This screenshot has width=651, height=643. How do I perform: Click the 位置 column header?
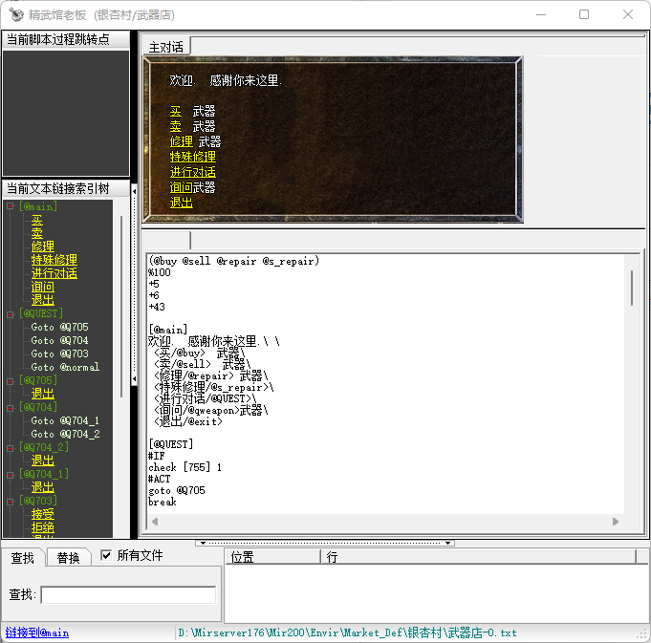[272, 557]
